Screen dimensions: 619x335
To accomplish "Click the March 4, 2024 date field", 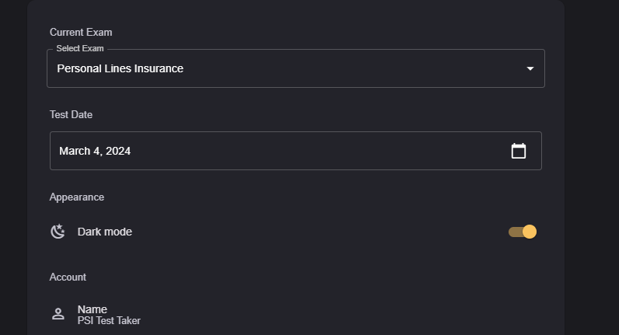I will (x=95, y=151).
